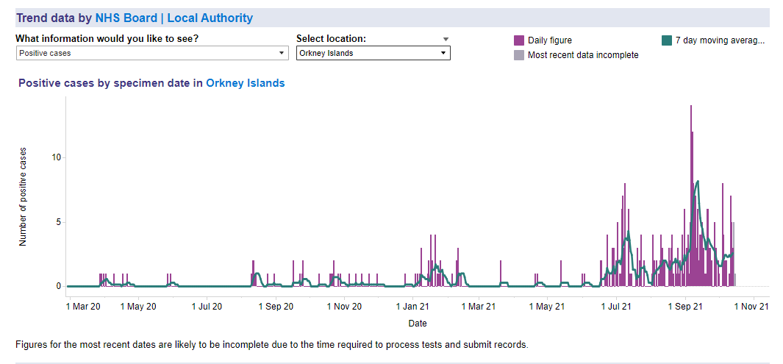The width and height of the screenshot is (783, 364).
Task: Click the 'Positive cases by specimen date' chart title
Action: click(x=105, y=83)
